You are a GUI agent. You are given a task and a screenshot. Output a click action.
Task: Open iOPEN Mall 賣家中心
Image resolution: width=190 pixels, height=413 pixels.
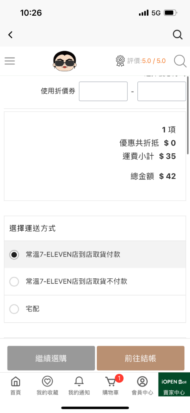tap(174, 384)
